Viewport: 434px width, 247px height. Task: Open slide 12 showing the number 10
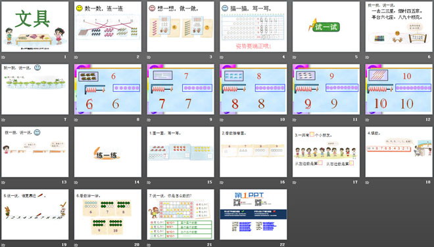coord(399,89)
